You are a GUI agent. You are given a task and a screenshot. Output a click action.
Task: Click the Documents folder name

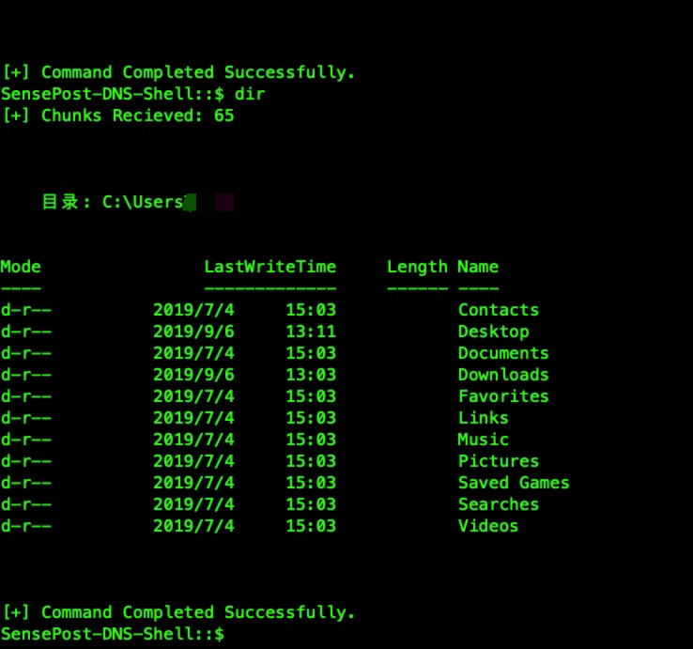[x=503, y=353]
